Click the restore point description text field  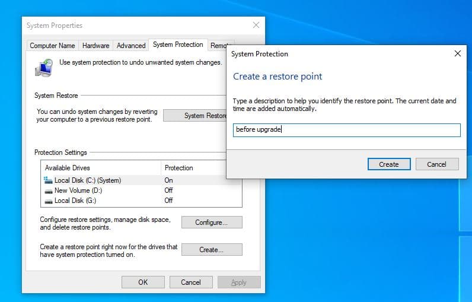point(346,130)
